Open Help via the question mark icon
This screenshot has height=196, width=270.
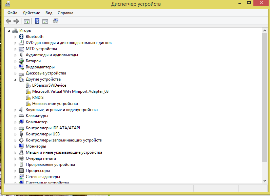pos(37,21)
